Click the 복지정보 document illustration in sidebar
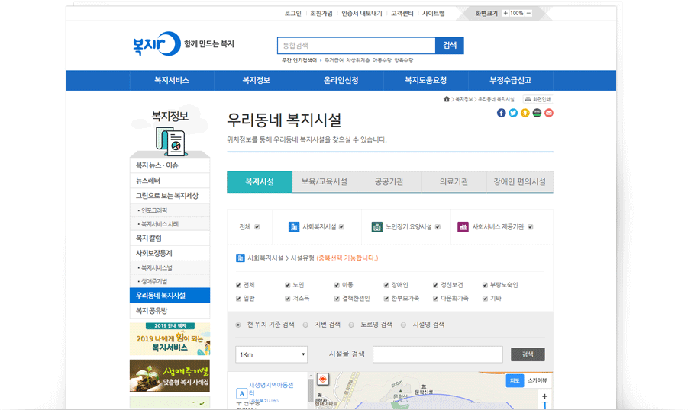The image size is (691, 410). click(171, 142)
